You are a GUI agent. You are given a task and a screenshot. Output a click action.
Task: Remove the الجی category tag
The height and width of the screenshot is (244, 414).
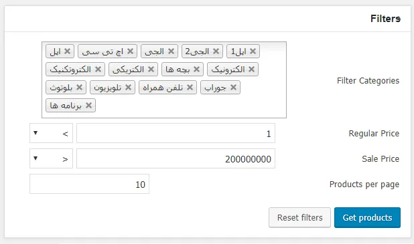(x=171, y=51)
